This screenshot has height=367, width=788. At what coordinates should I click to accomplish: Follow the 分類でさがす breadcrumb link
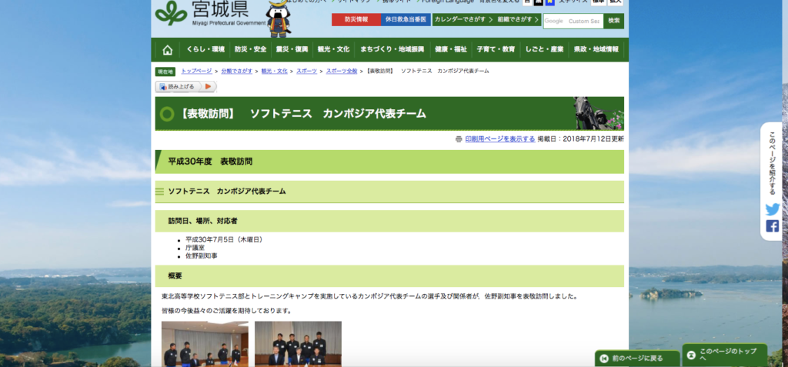point(237,72)
